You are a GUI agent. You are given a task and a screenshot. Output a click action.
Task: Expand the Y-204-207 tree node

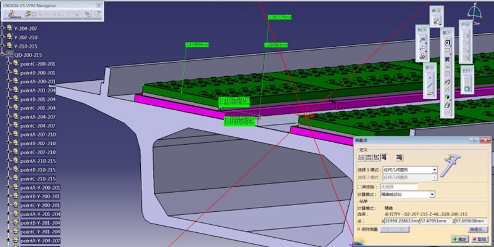pyautogui.click(x=3, y=28)
